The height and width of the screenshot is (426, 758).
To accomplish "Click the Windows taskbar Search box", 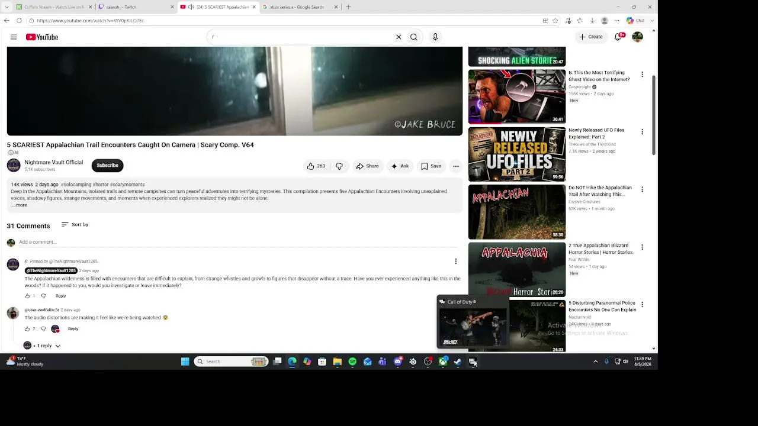I will (232, 362).
